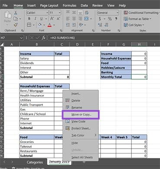
Task: Click the Wrap Text icon
Action: pyautogui.click(x=87, y=13)
